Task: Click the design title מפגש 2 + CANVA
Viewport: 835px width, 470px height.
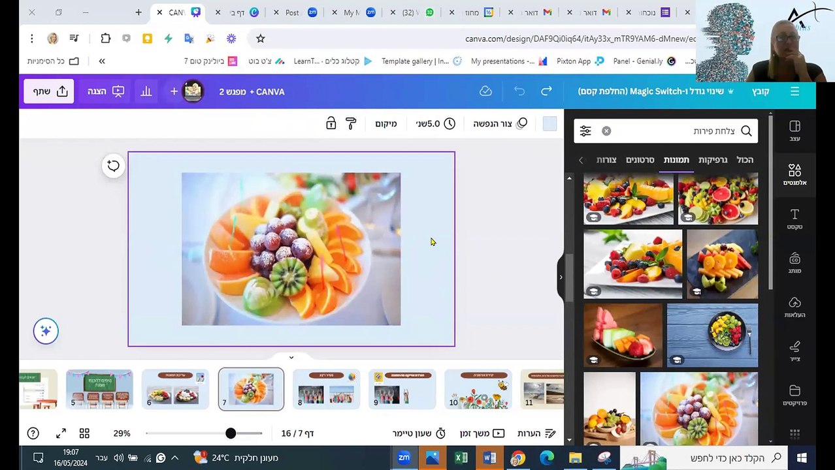Action: (x=252, y=92)
